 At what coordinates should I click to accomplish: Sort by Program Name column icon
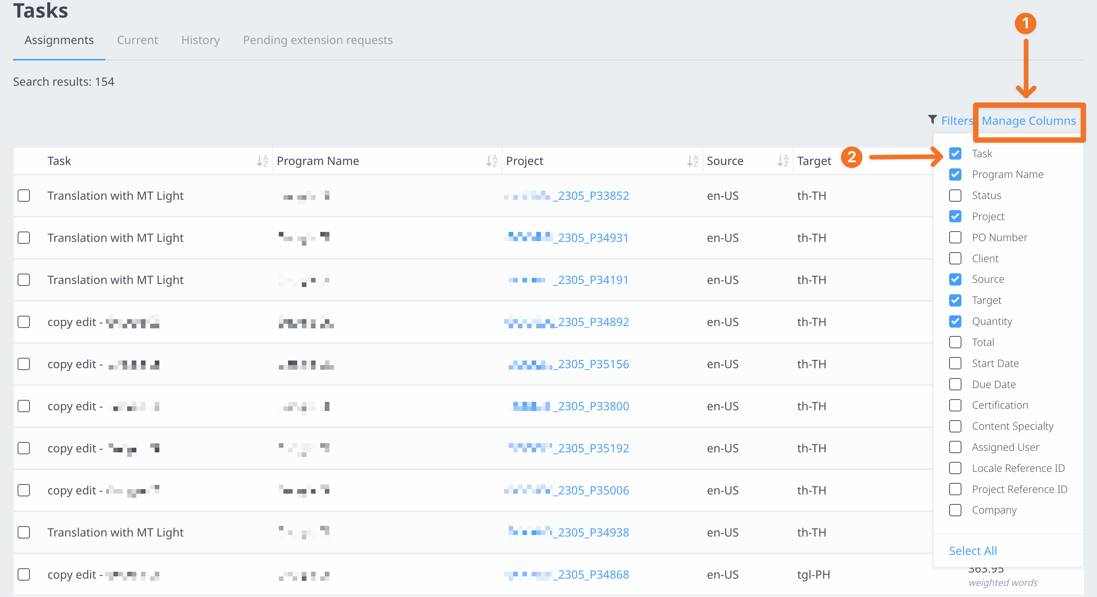(491, 161)
